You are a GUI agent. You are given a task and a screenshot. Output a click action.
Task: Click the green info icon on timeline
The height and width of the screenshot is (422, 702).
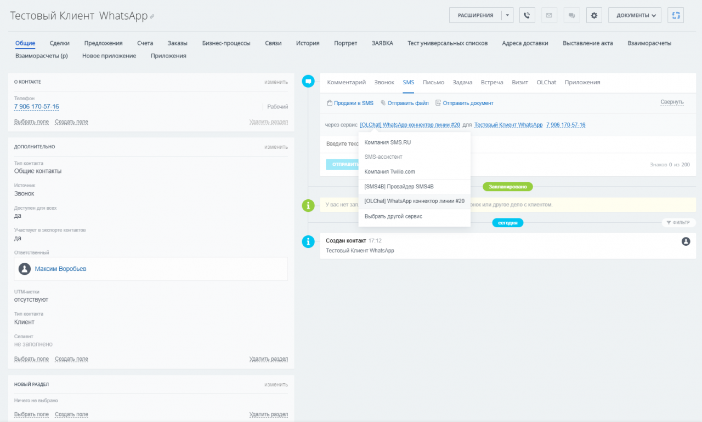(x=308, y=205)
